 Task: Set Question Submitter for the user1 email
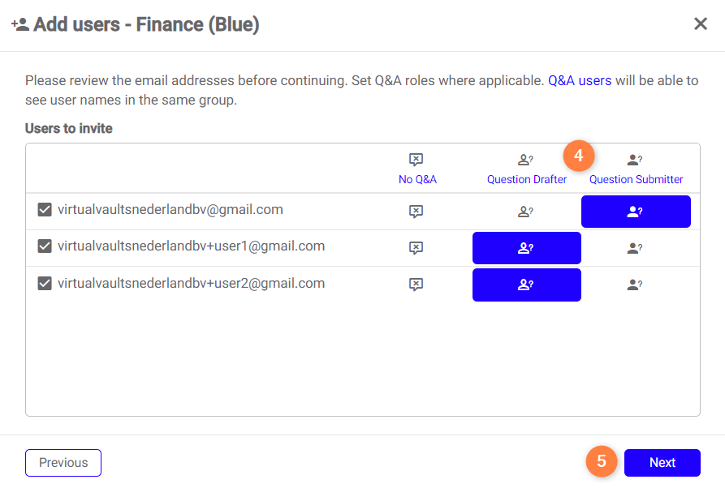tap(636, 248)
